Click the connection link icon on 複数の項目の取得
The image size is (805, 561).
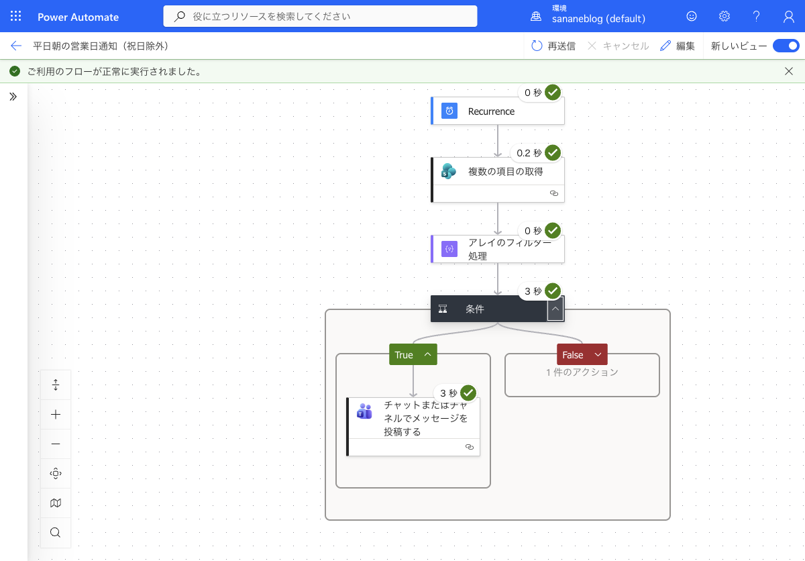tap(554, 193)
